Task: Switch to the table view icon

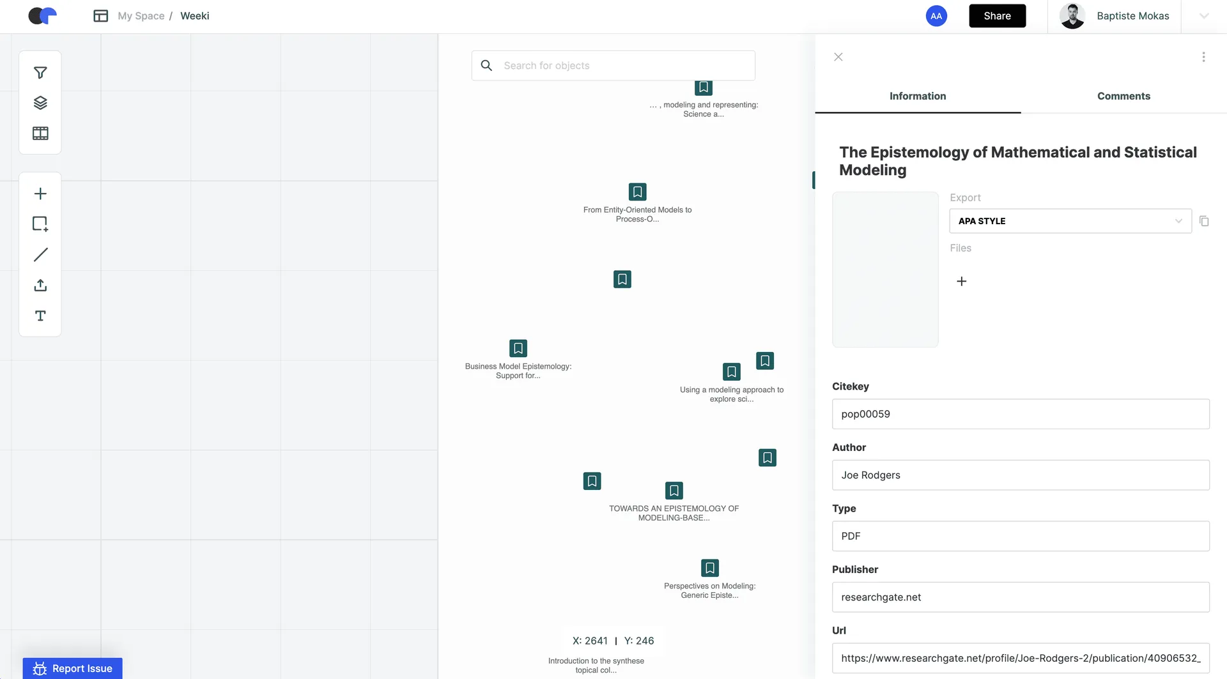Action: click(40, 134)
